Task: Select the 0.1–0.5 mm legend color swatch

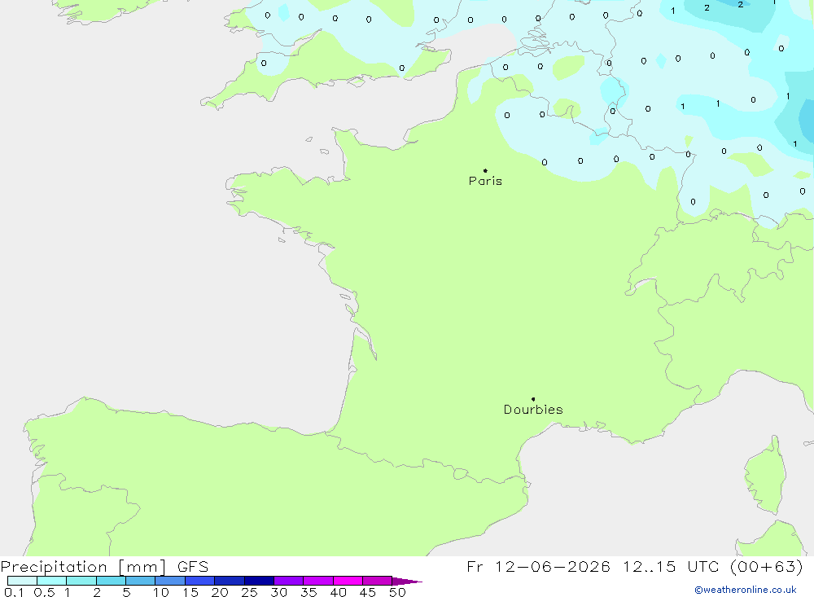Action: (22, 581)
